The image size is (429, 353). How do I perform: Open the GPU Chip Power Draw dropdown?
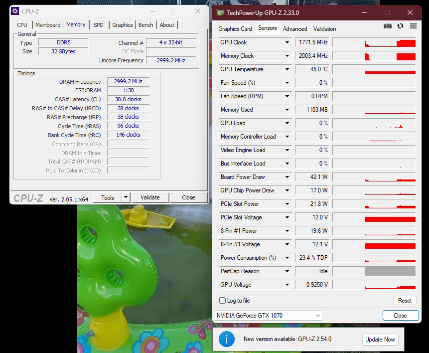point(287,190)
